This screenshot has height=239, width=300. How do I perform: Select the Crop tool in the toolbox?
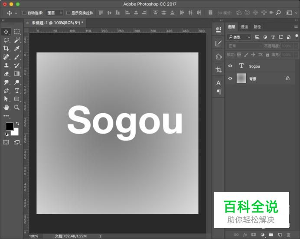pyautogui.click(x=7, y=49)
